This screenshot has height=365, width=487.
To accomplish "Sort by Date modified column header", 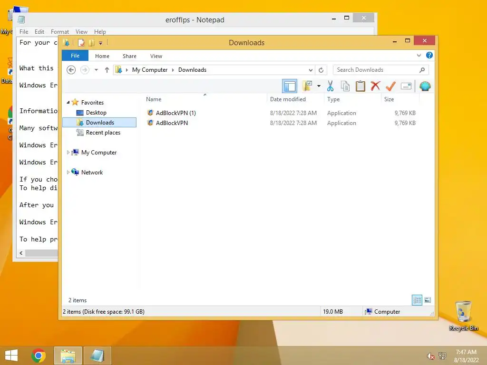I will pos(288,99).
